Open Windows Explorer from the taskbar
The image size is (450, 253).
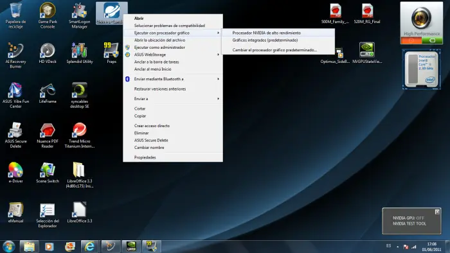coord(30,247)
